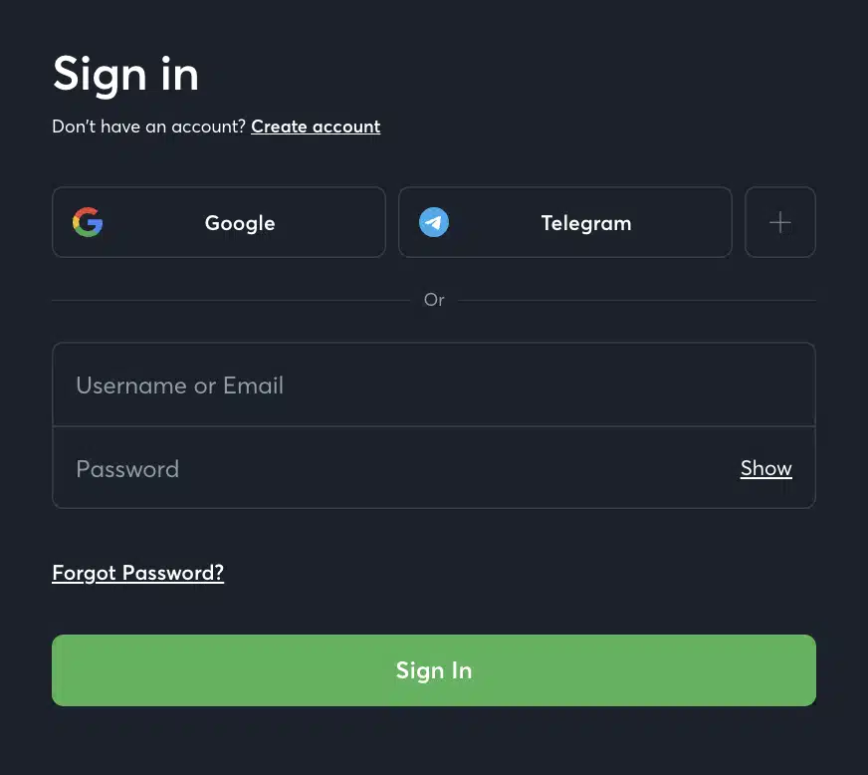The height and width of the screenshot is (775, 868).
Task: Continue with the Telegram sign-in button
Action: 565,222
